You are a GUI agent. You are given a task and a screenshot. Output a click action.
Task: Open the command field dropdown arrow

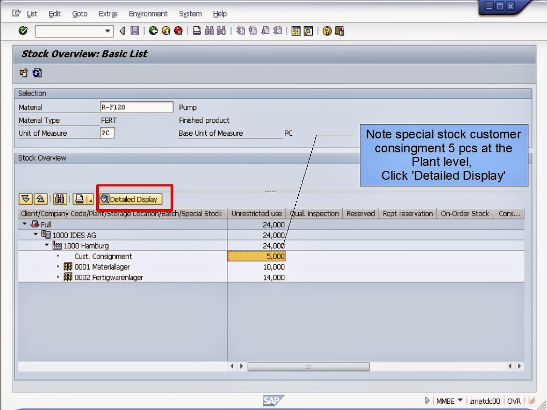(x=108, y=31)
